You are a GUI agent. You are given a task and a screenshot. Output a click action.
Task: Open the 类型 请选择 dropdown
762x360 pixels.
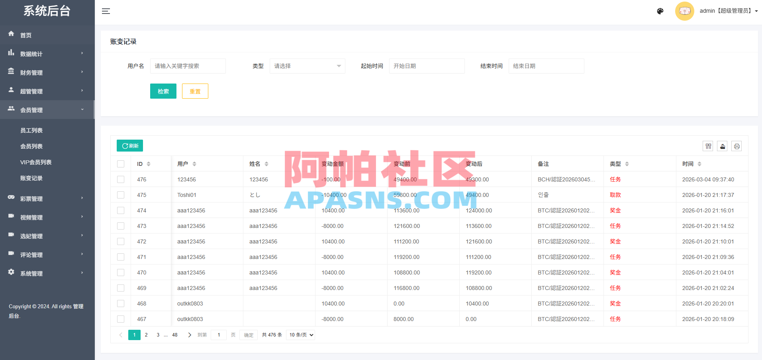[x=308, y=66]
